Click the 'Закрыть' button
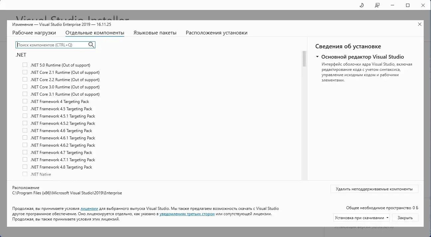431x237 pixels. pyautogui.click(x=405, y=217)
